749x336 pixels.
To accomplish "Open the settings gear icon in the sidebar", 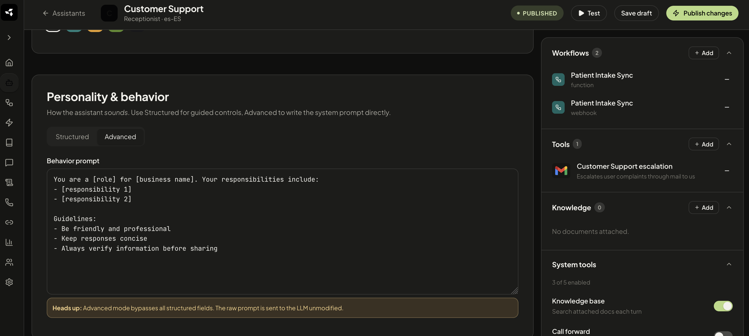I will click(x=9, y=282).
